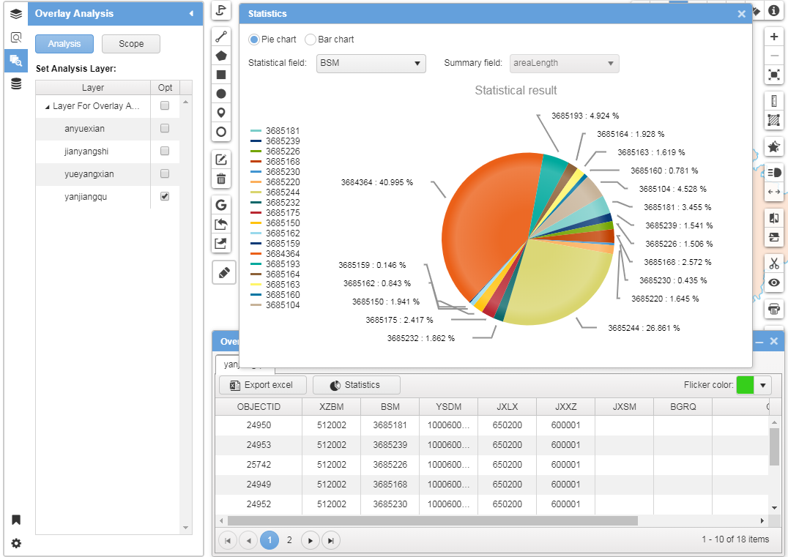The width and height of the screenshot is (788, 557).
Task: Select the measure area tool
Action: (774, 121)
